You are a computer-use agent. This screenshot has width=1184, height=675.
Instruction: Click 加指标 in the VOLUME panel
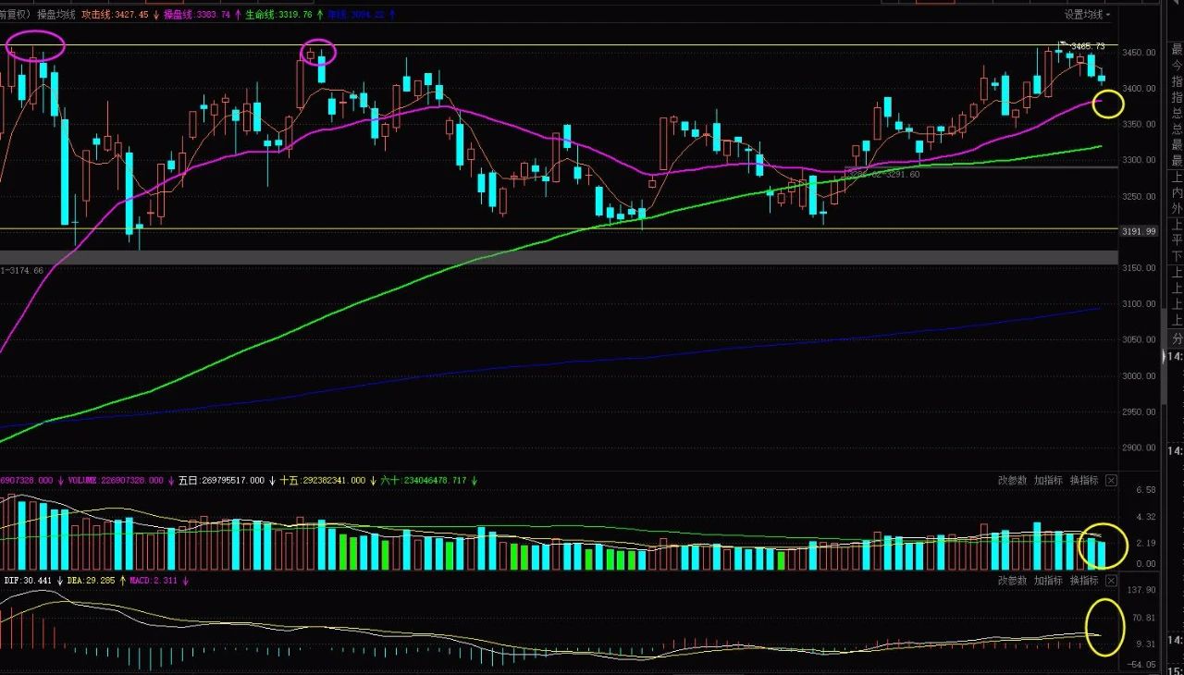tap(1048, 480)
